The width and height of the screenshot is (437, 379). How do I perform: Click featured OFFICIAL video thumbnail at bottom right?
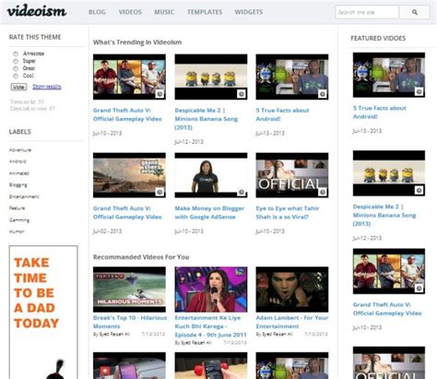point(389,362)
